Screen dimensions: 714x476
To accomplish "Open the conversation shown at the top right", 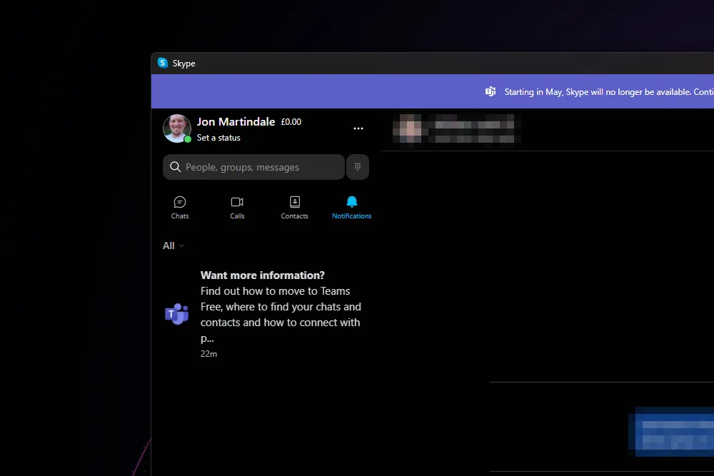I will (455, 130).
